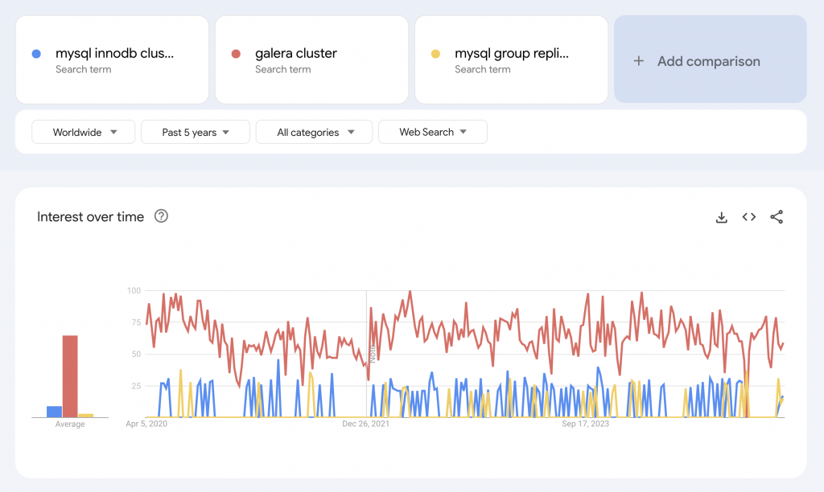The width and height of the screenshot is (824, 492).
Task: Open the Worldwide region dropdown
Action: [83, 132]
